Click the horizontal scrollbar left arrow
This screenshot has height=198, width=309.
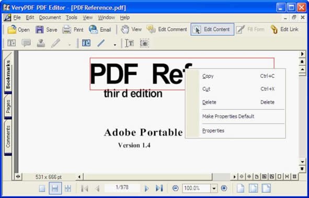click(x=79, y=177)
